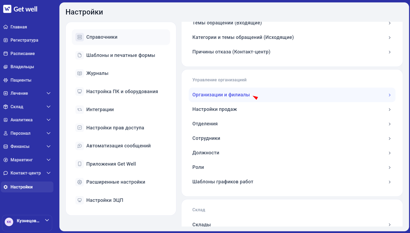
Task: Open the Должности directory
Action: (292, 153)
